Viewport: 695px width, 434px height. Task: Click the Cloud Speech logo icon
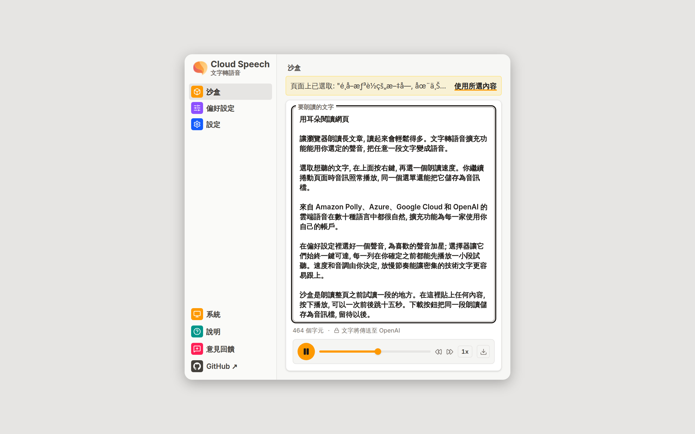click(200, 68)
